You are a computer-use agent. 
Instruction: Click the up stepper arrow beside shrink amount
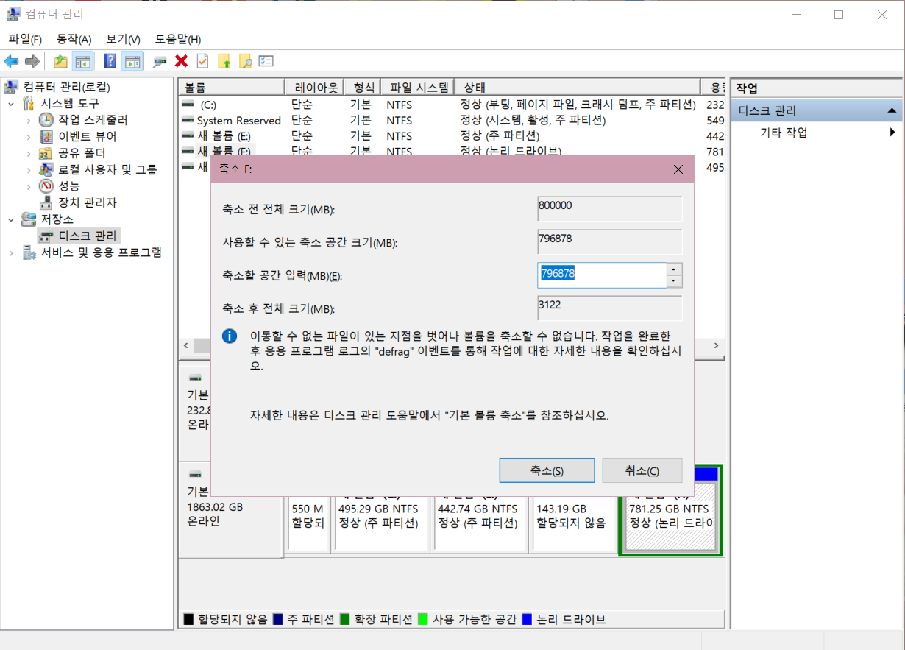point(673,269)
